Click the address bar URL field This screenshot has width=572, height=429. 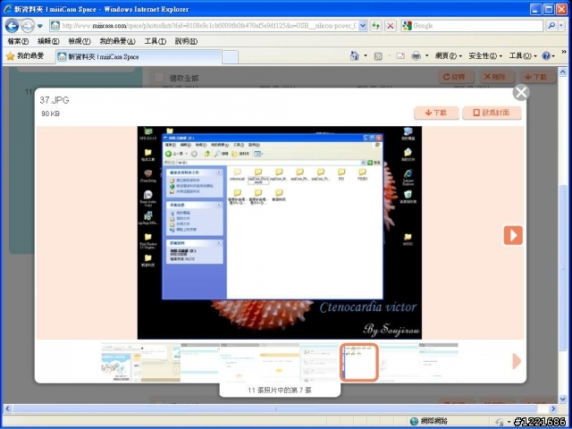[209, 26]
